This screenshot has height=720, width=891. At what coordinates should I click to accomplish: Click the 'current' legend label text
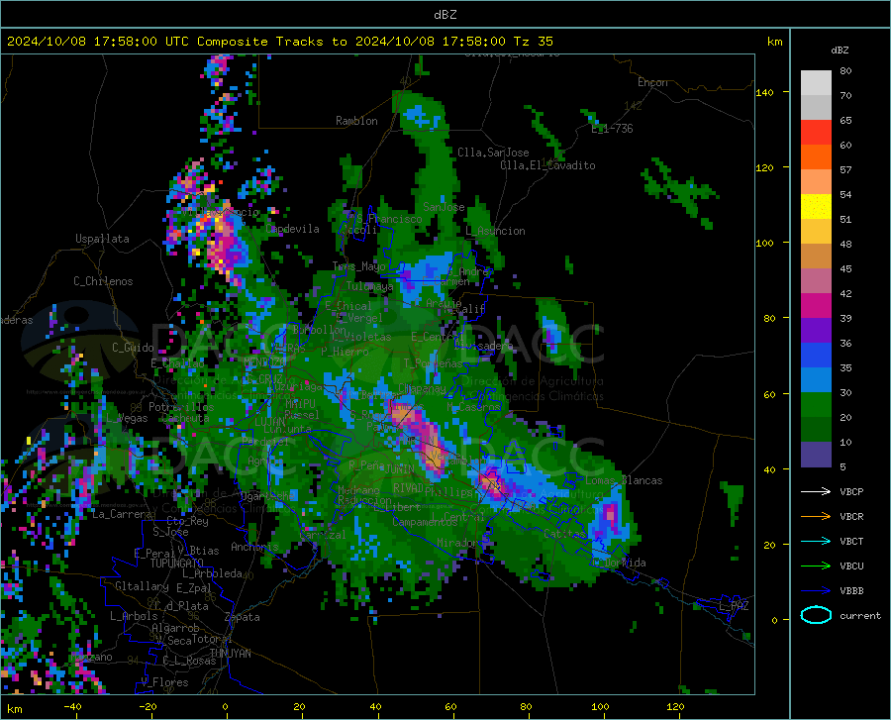coord(860,615)
